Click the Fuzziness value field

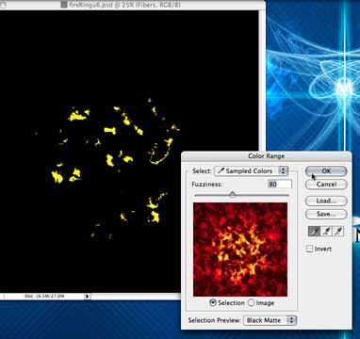pos(280,185)
